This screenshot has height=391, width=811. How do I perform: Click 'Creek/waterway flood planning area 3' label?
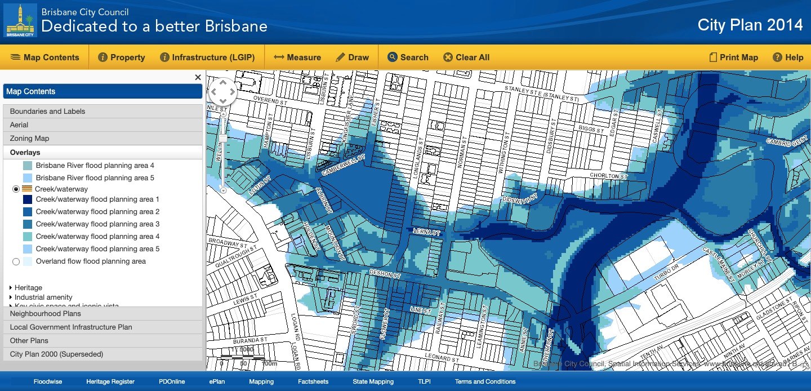click(x=97, y=224)
